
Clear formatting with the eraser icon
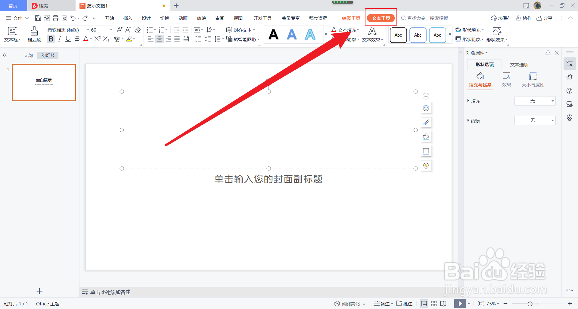tap(138, 30)
